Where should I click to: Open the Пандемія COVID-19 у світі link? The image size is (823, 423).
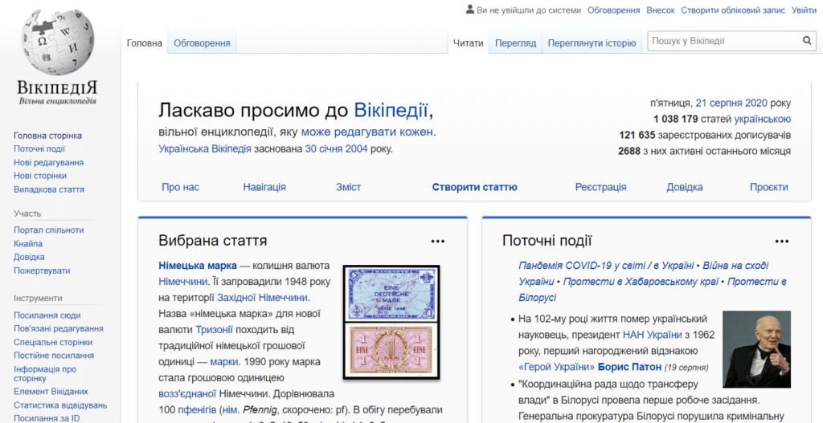pyautogui.click(x=574, y=266)
